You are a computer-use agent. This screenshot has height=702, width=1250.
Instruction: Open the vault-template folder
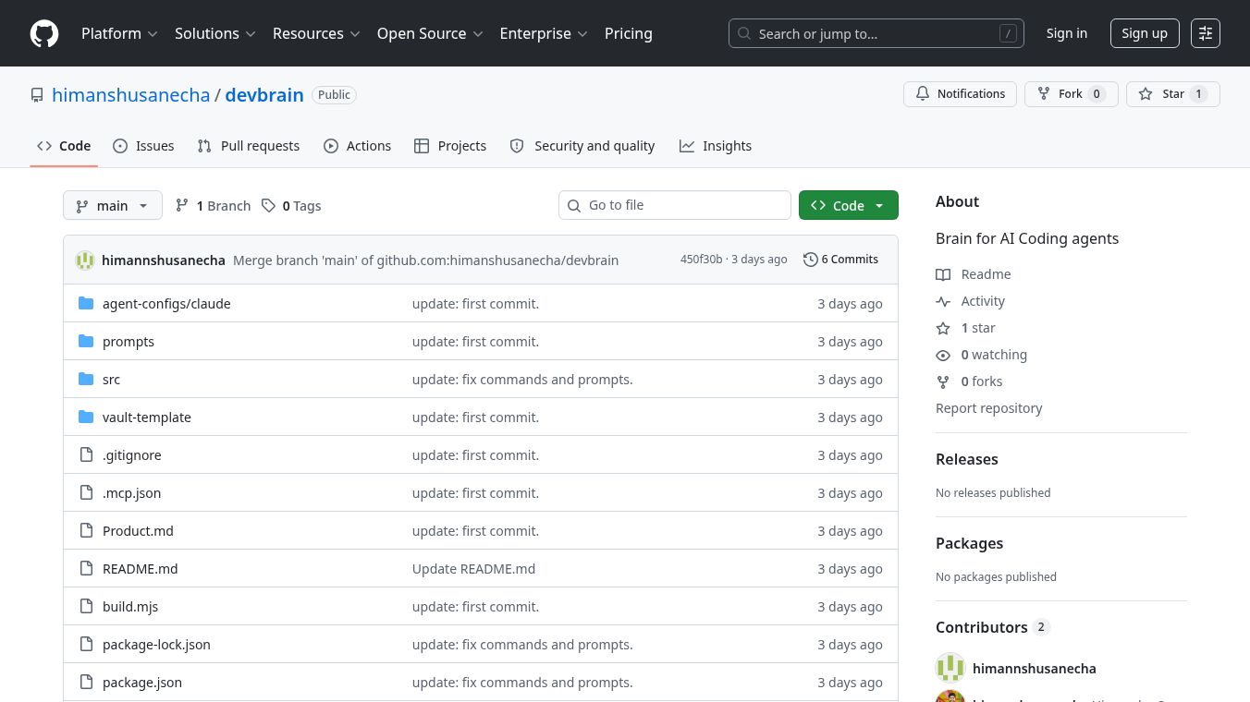tap(147, 418)
